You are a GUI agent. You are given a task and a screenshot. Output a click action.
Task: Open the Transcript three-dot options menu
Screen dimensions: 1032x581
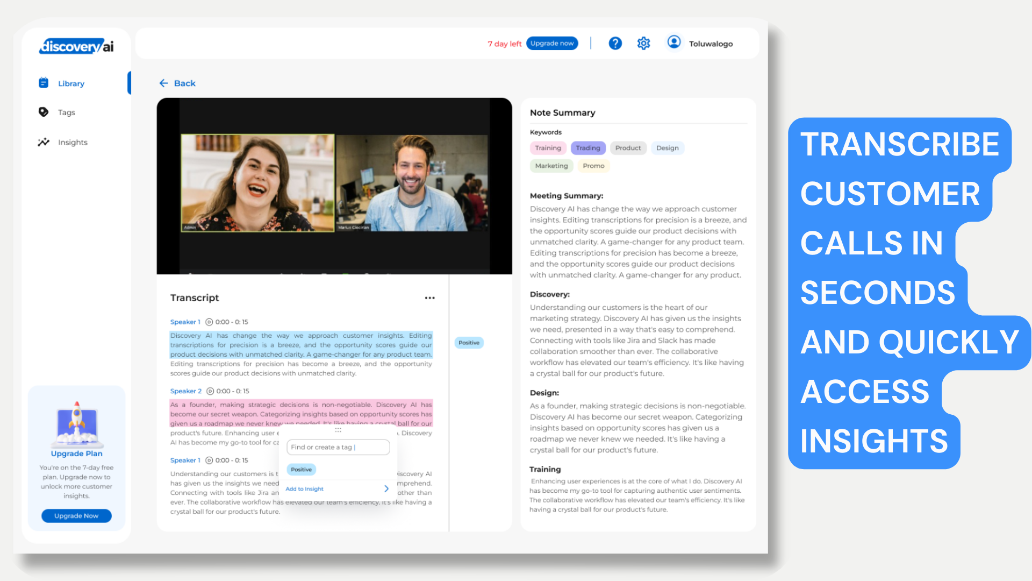pos(429,297)
